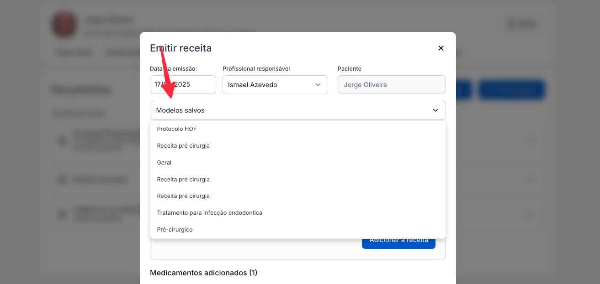This screenshot has width=600, height=284.
Task: Choose Receita pré cirurgia just below Protocolo HOF
Action: (x=183, y=146)
